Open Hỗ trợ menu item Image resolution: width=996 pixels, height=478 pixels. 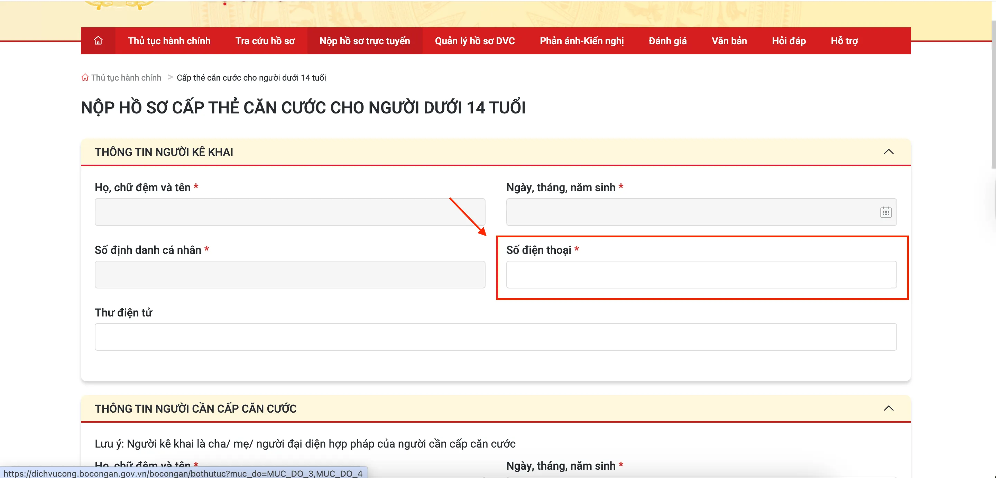pos(844,40)
